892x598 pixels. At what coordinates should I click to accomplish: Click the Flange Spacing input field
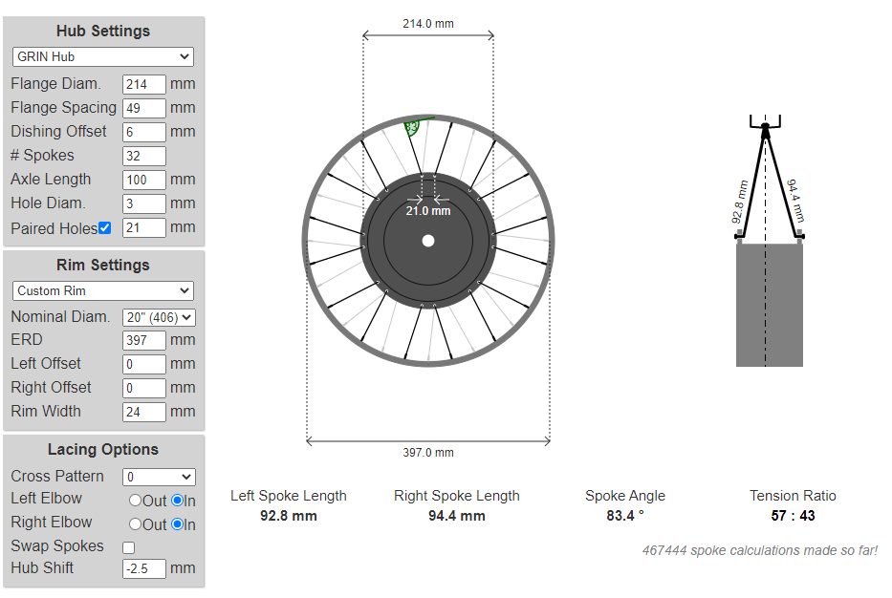(x=144, y=108)
